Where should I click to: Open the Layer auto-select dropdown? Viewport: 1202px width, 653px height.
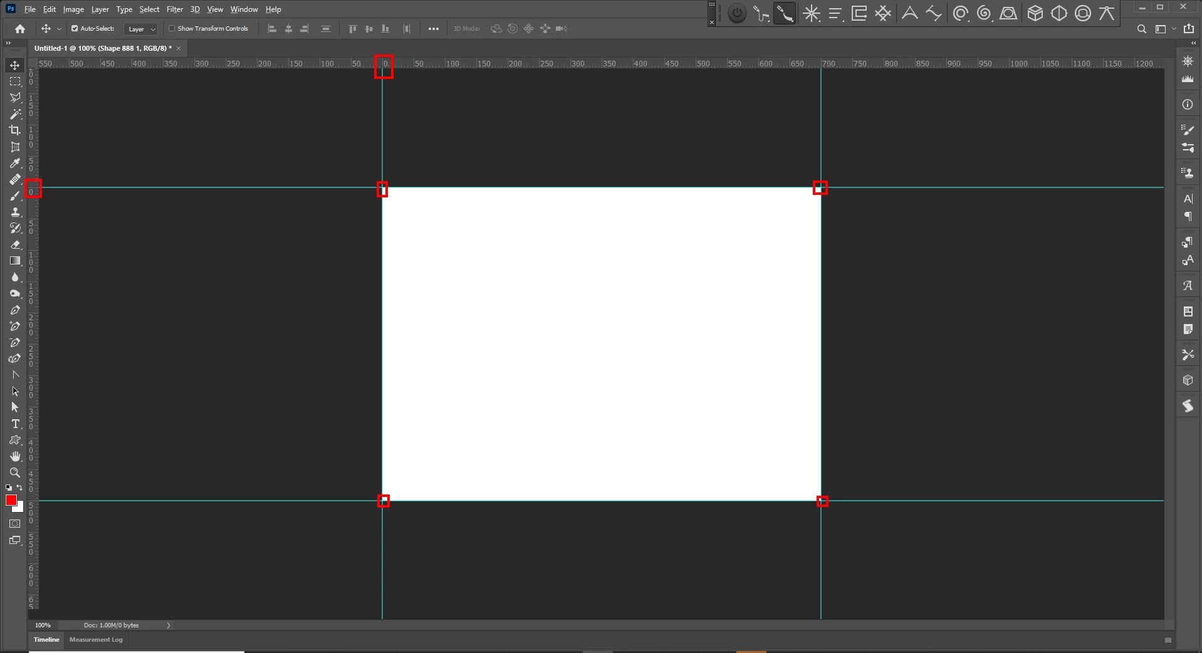click(141, 29)
